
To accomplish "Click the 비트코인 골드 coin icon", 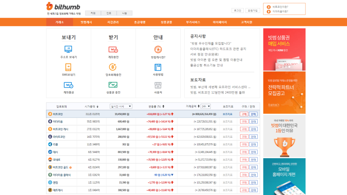I will click(x=50, y=167).
